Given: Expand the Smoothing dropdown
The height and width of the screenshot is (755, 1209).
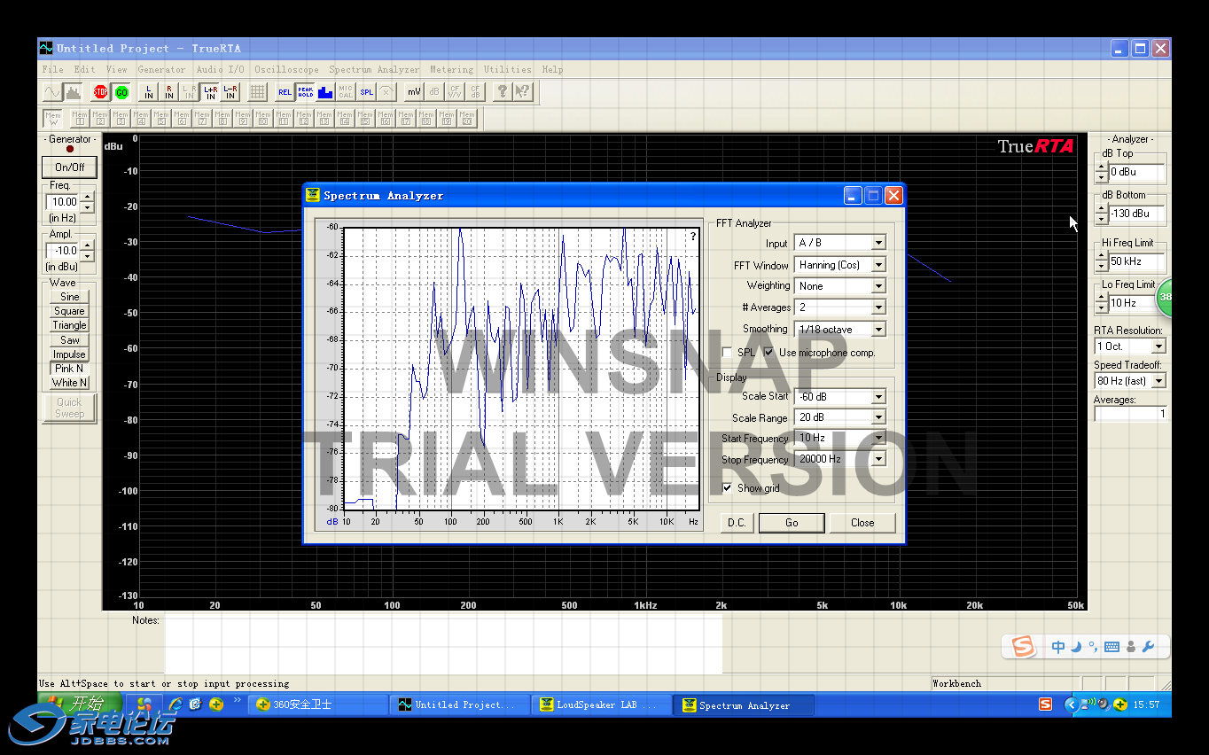Looking at the screenshot, I should [877, 330].
